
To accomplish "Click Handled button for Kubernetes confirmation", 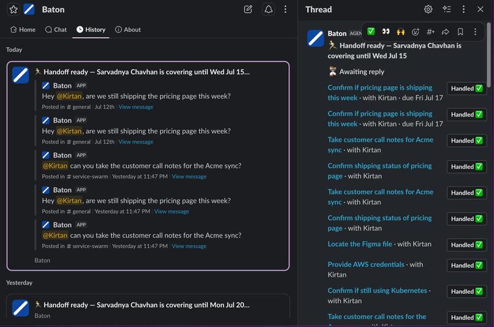I will tap(466, 291).
